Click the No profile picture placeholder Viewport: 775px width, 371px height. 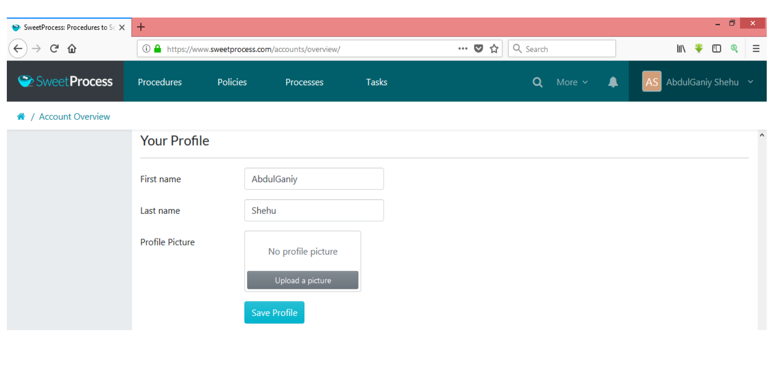(302, 251)
